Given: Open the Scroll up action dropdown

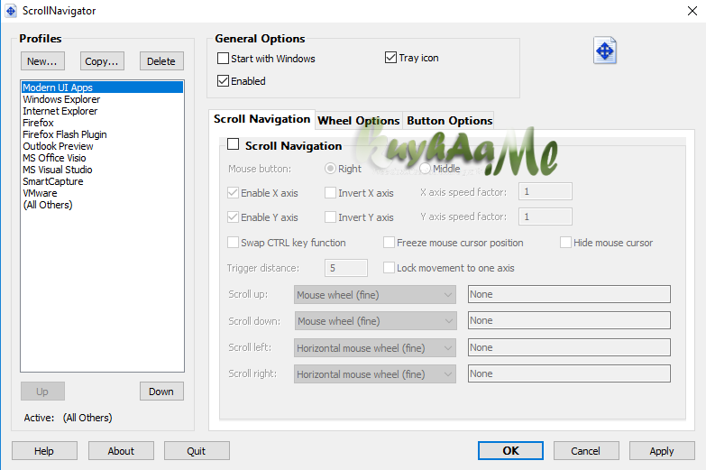Looking at the screenshot, I should pos(374,295).
